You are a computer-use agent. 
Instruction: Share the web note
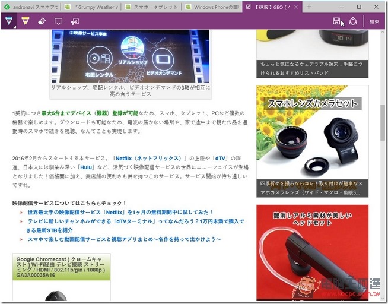[353, 21]
